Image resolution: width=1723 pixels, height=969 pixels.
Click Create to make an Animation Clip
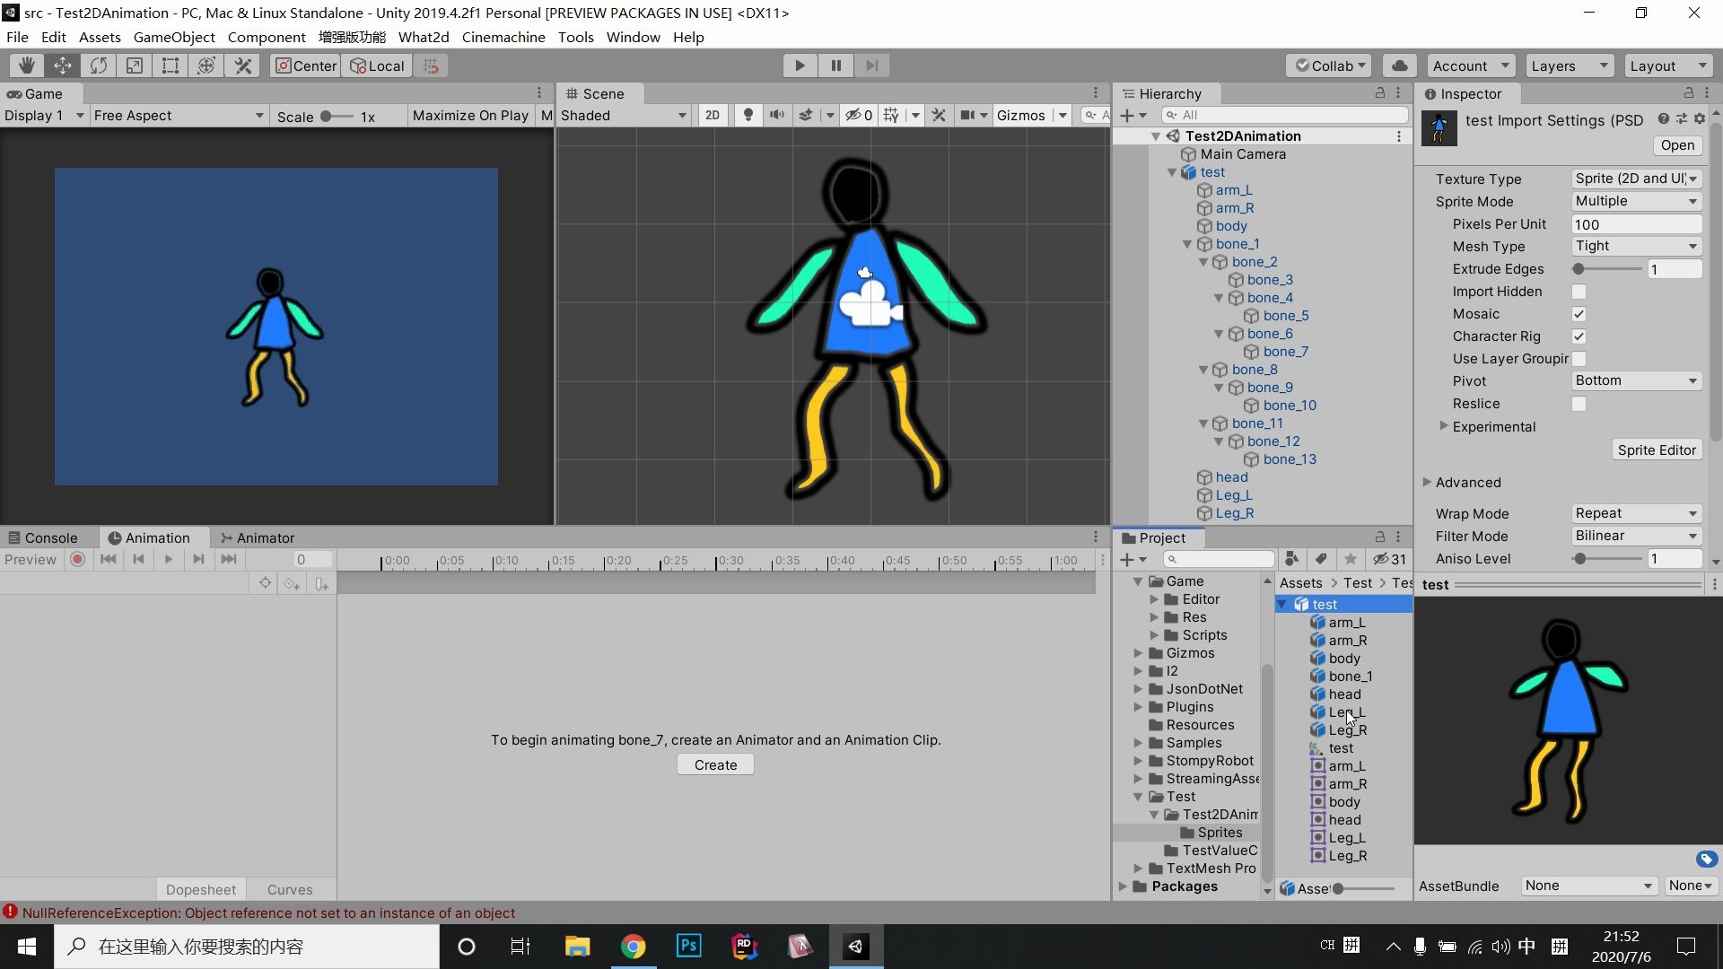[x=714, y=764]
